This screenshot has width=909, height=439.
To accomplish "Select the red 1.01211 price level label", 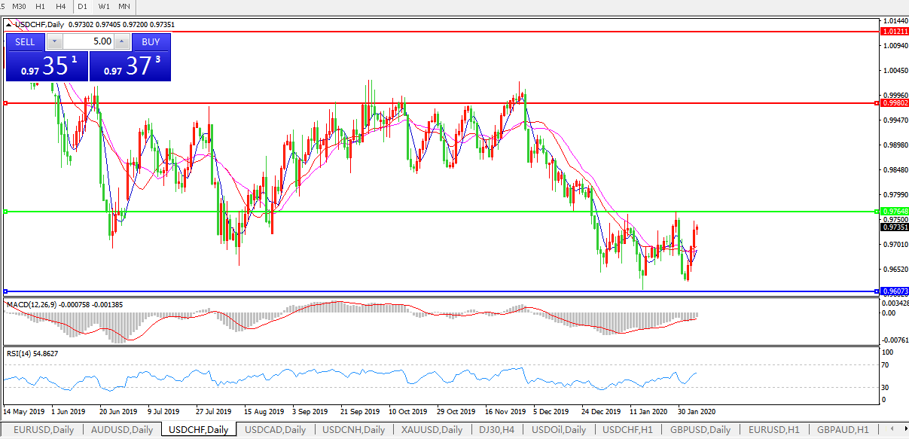I will 894,32.
